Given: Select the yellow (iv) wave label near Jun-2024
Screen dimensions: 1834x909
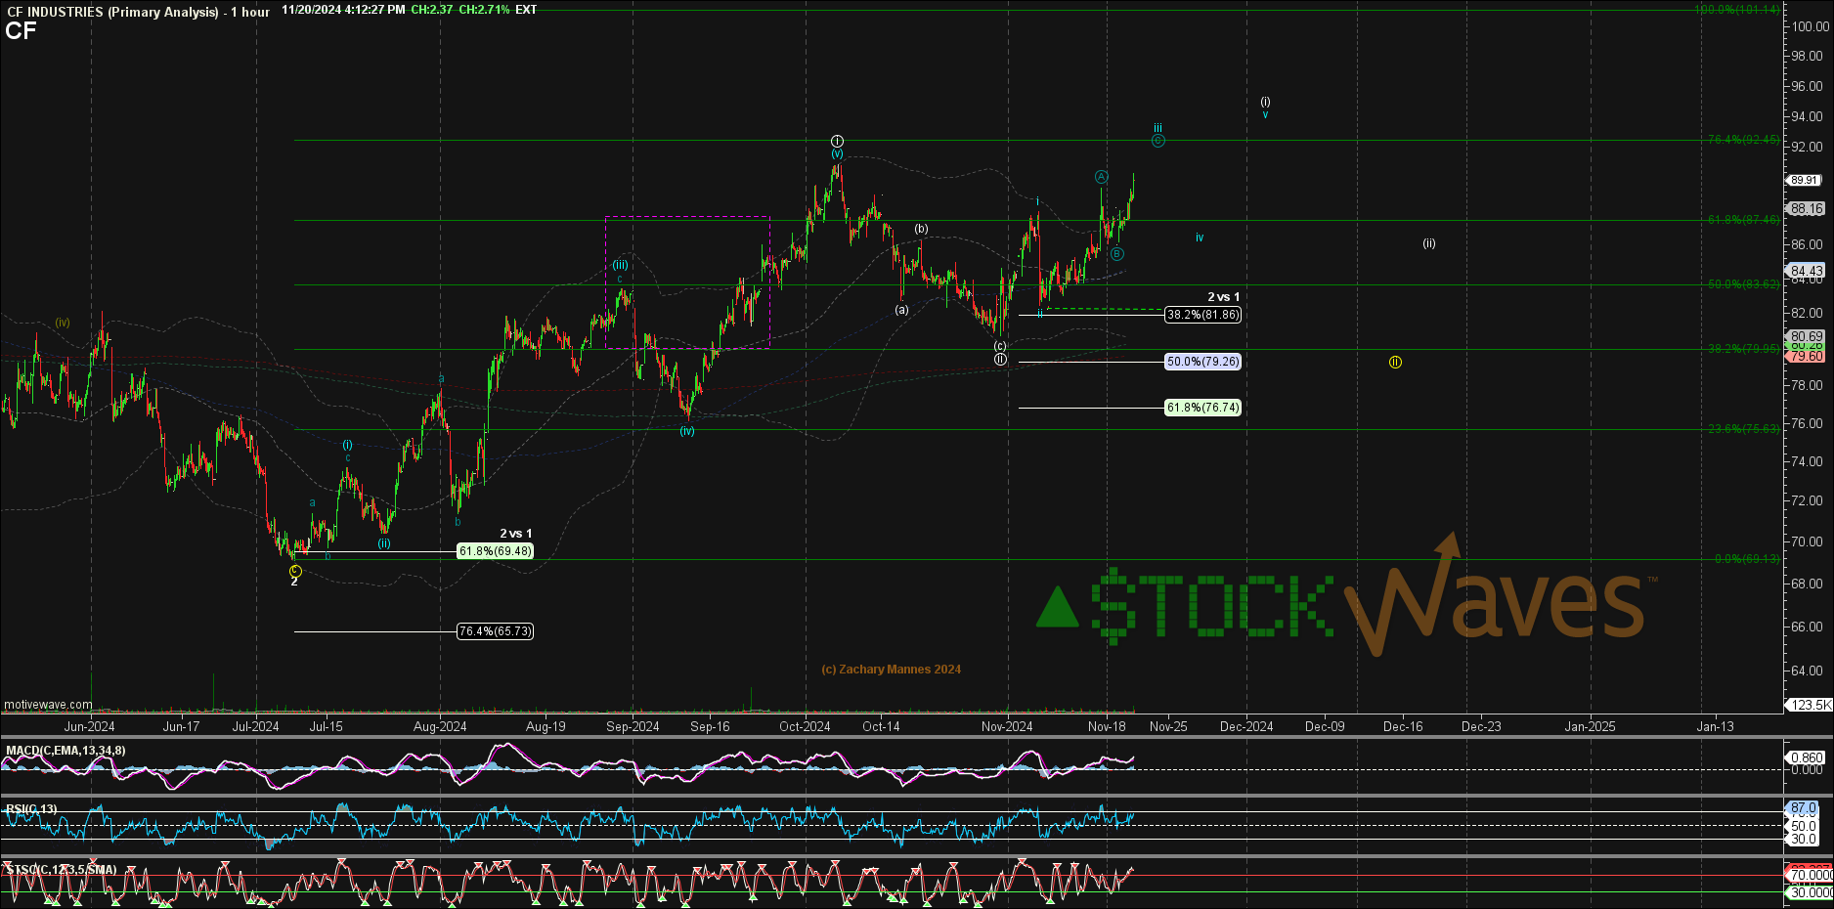Looking at the screenshot, I should coord(63,323).
